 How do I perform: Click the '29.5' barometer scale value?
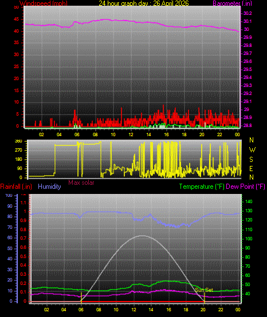pos(248,69)
